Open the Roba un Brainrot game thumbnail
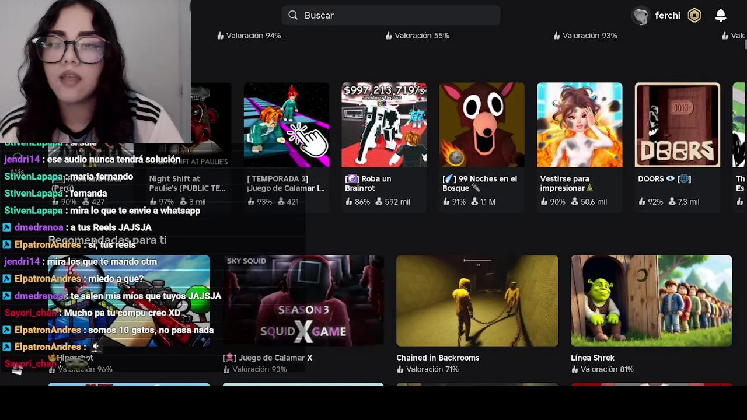747x420 pixels. [384, 125]
